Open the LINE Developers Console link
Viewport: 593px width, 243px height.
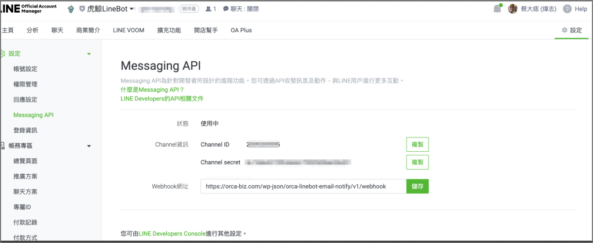pos(172,234)
